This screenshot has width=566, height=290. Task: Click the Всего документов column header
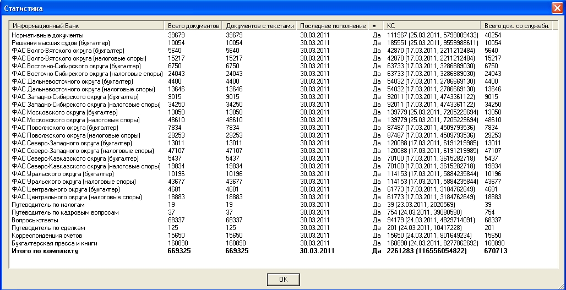pos(193,26)
